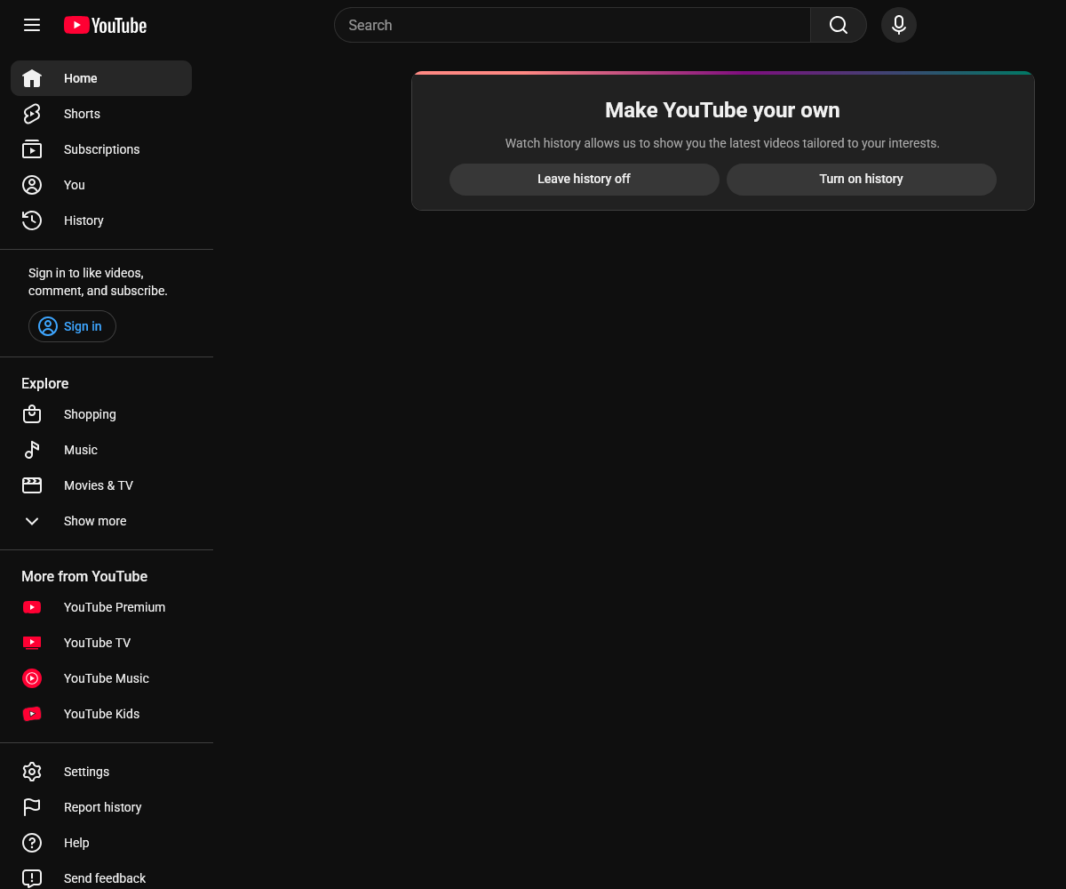Open Send feedback label
The width and height of the screenshot is (1066, 889).
[x=105, y=878]
